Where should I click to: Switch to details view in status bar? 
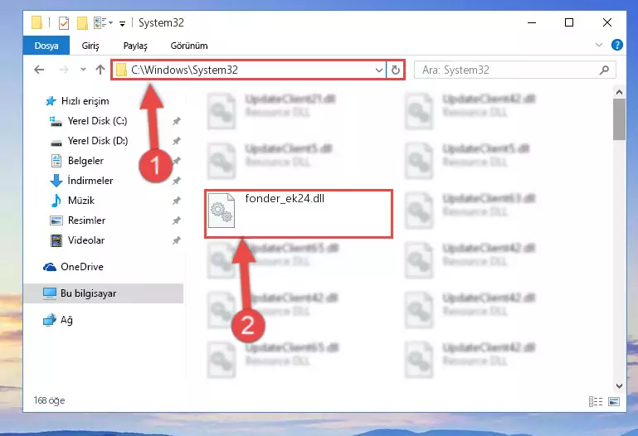tap(596, 402)
